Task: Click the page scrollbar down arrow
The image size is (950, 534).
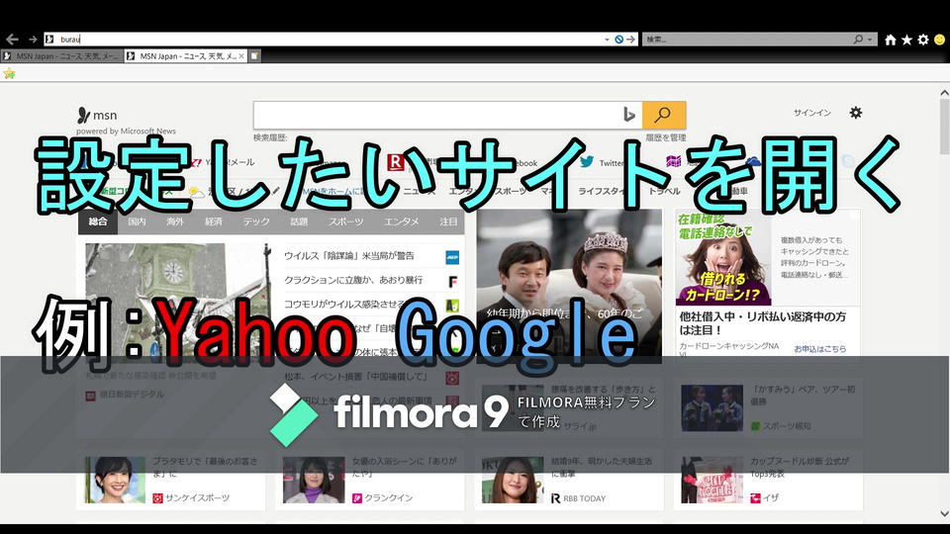Action: [x=944, y=513]
